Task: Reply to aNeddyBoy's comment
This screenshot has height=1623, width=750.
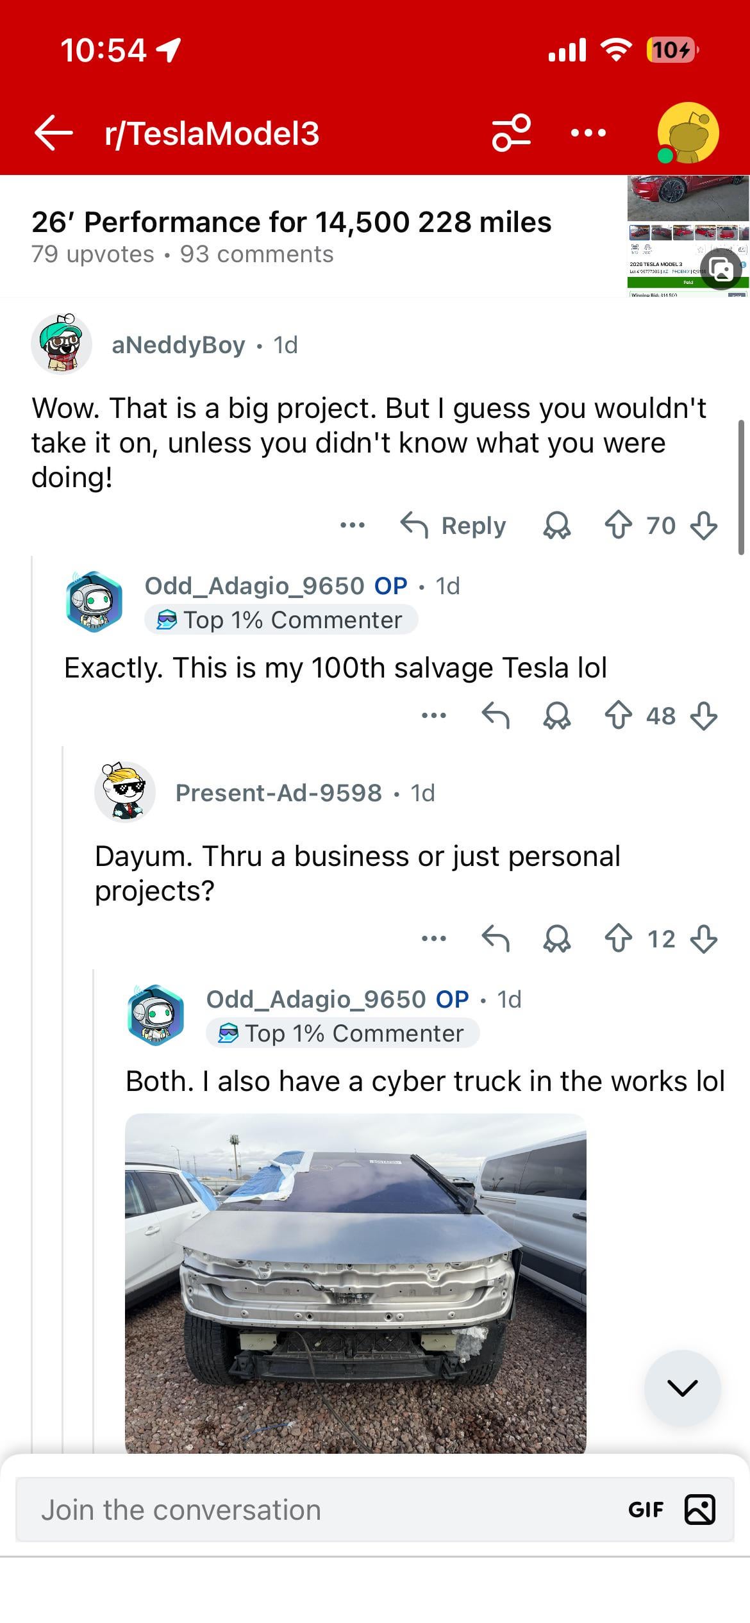Action: (454, 526)
